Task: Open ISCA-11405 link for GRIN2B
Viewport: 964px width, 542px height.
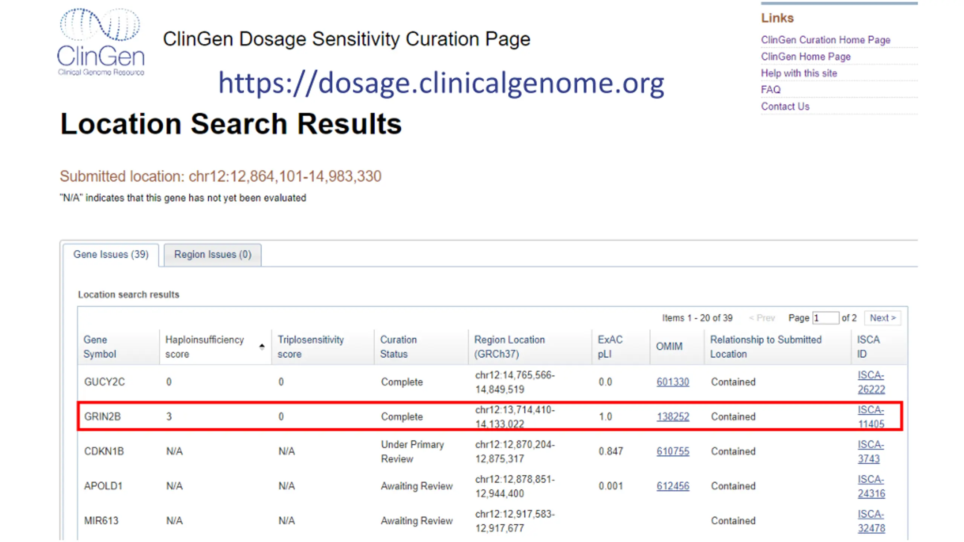Action: coord(871,417)
